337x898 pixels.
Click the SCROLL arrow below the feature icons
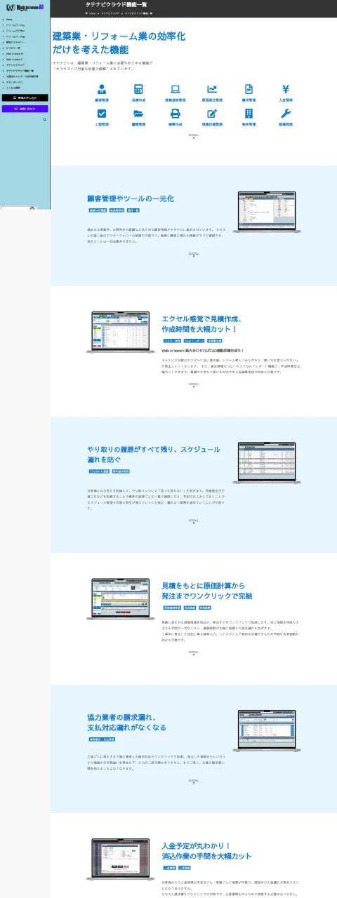click(194, 136)
